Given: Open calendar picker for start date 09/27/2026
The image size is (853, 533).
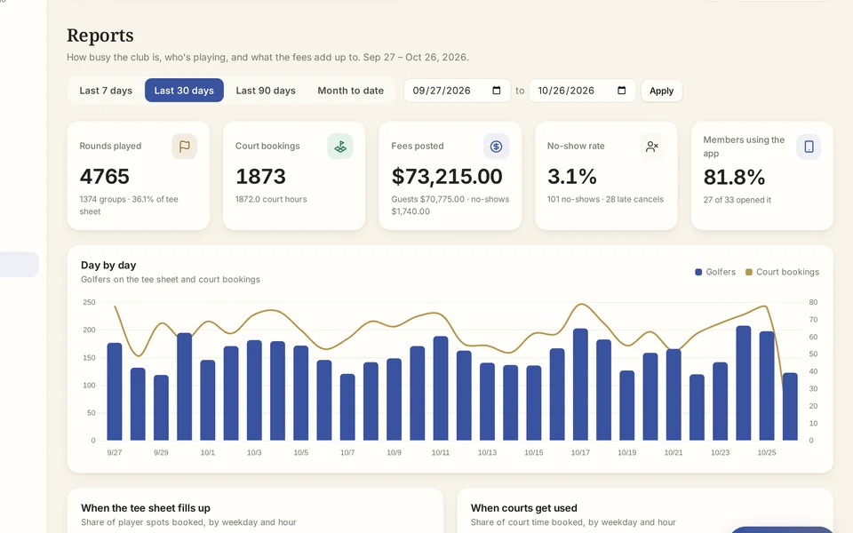Looking at the screenshot, I should [x=496, y=91].
